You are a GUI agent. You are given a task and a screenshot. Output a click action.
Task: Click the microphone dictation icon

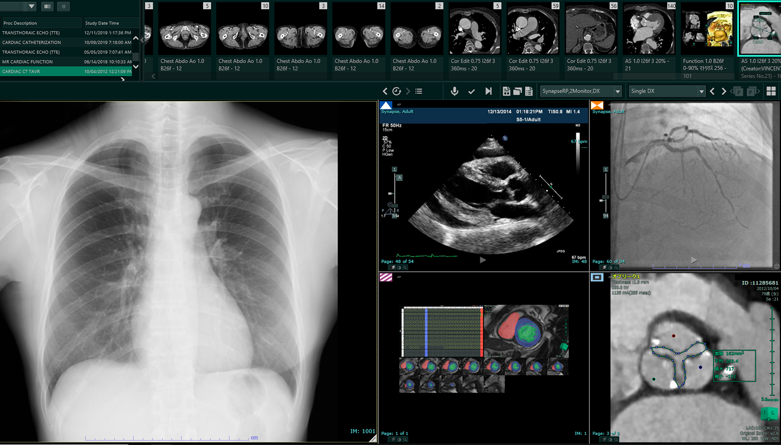point(455,91)
